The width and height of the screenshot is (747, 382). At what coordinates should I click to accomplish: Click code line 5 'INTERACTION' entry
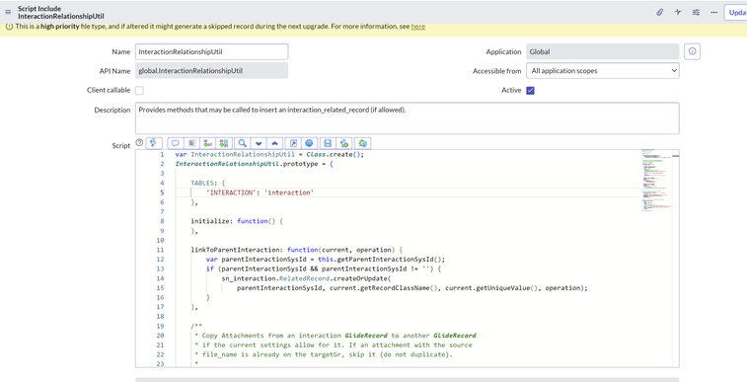coord(260,192)
